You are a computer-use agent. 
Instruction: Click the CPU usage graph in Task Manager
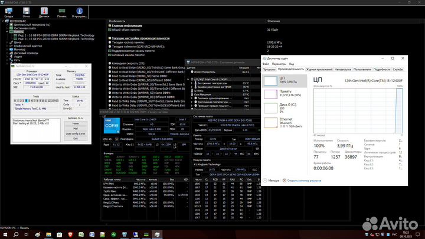click(358, 110)
